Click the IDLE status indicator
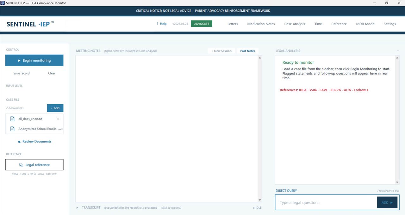Viewport: 405px width, 215px height. click(257, 208)
